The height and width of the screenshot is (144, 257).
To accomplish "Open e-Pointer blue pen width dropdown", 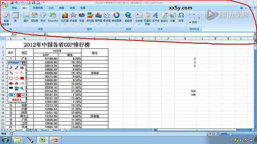I will coord(14,95).
